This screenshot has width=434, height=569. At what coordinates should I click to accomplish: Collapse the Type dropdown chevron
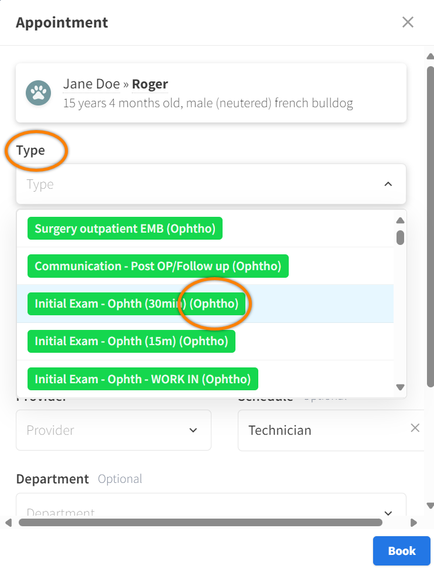click(x=388, y=184)
